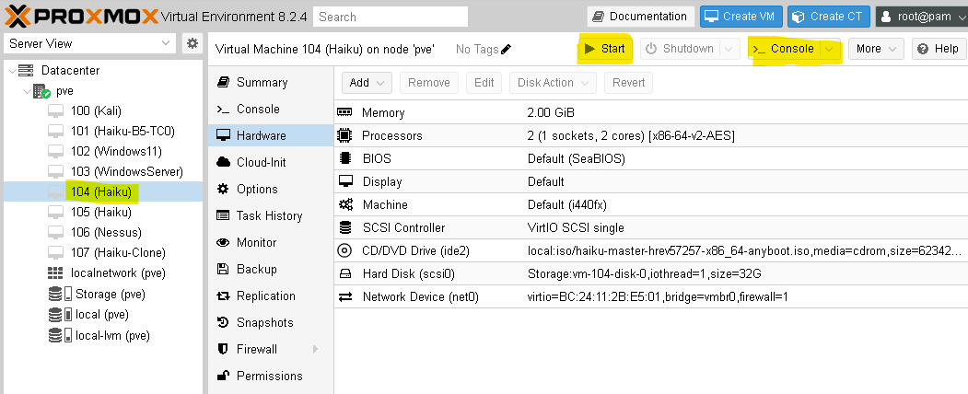Click the Shutdown button
Viewport: 968px width, 394px height.
pyautogui.click(x=681, y=49)
